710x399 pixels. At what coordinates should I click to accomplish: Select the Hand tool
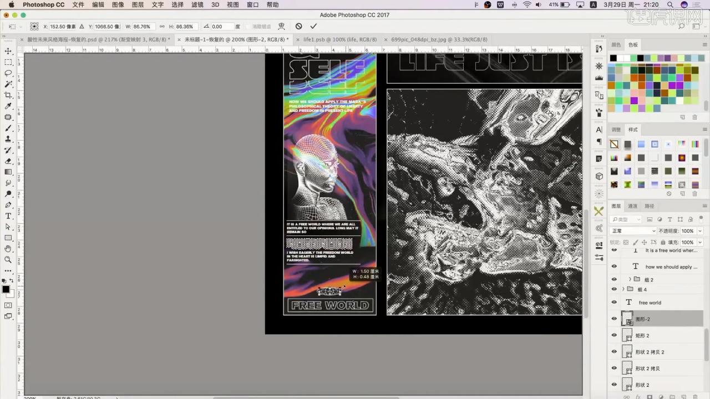8,248
